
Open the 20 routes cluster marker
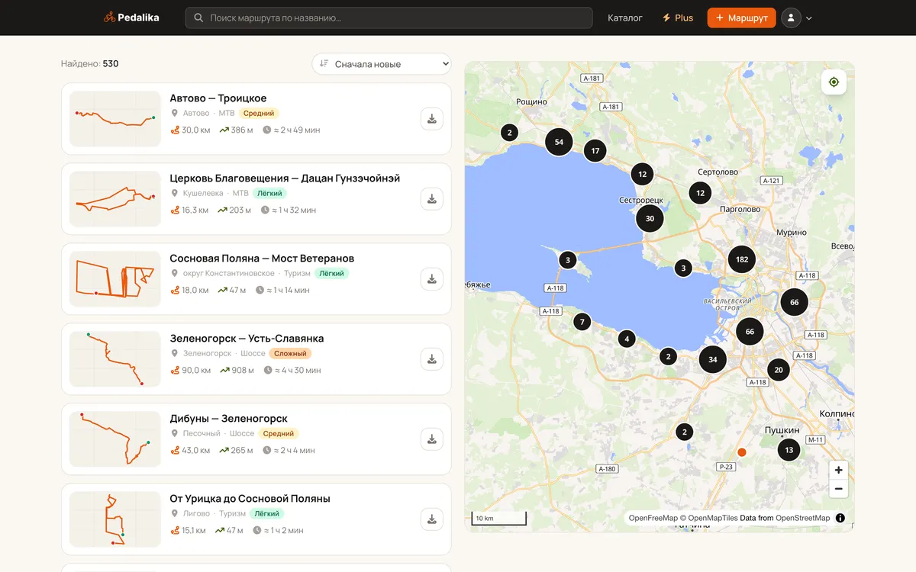pos(779,370)
